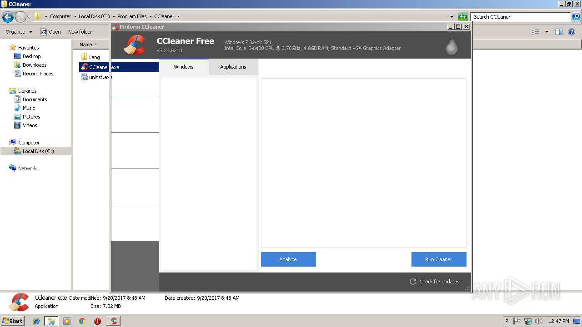Show hidden system tray icons
This screenshot has height=327, width=582.
coord(507,321)
